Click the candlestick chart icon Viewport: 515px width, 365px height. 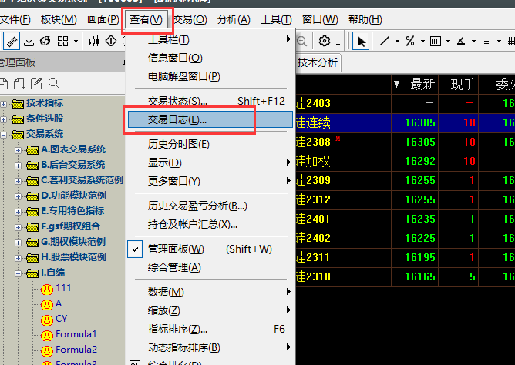[x=94, y=41]
